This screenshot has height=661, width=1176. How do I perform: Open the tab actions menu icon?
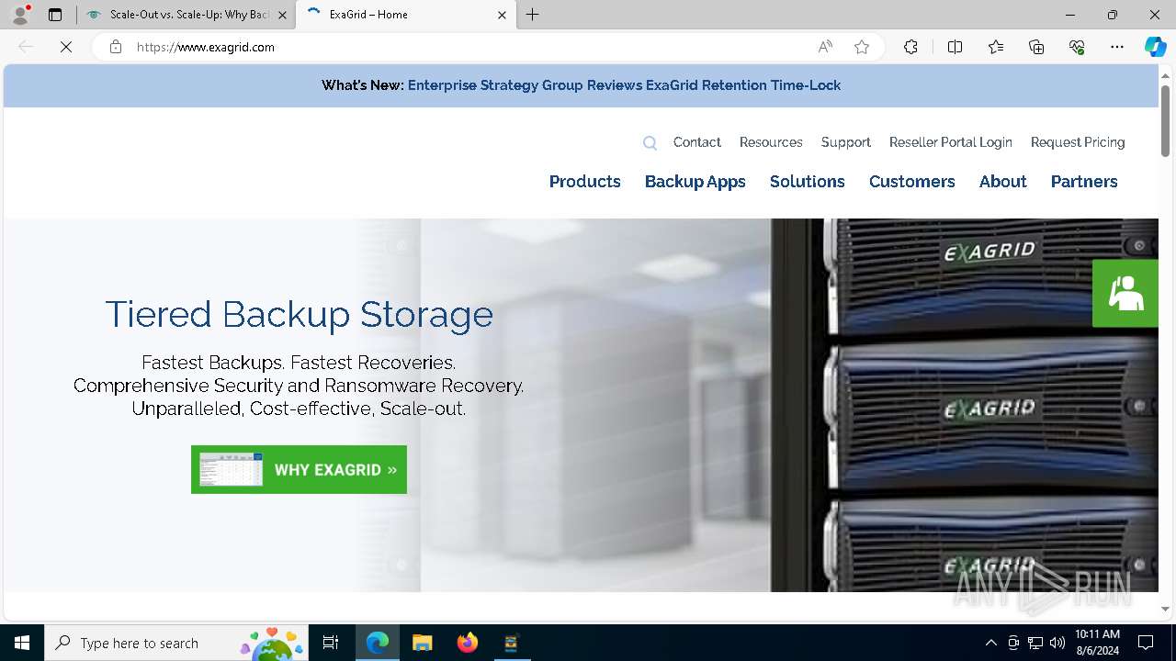click(x=55, y=15)
